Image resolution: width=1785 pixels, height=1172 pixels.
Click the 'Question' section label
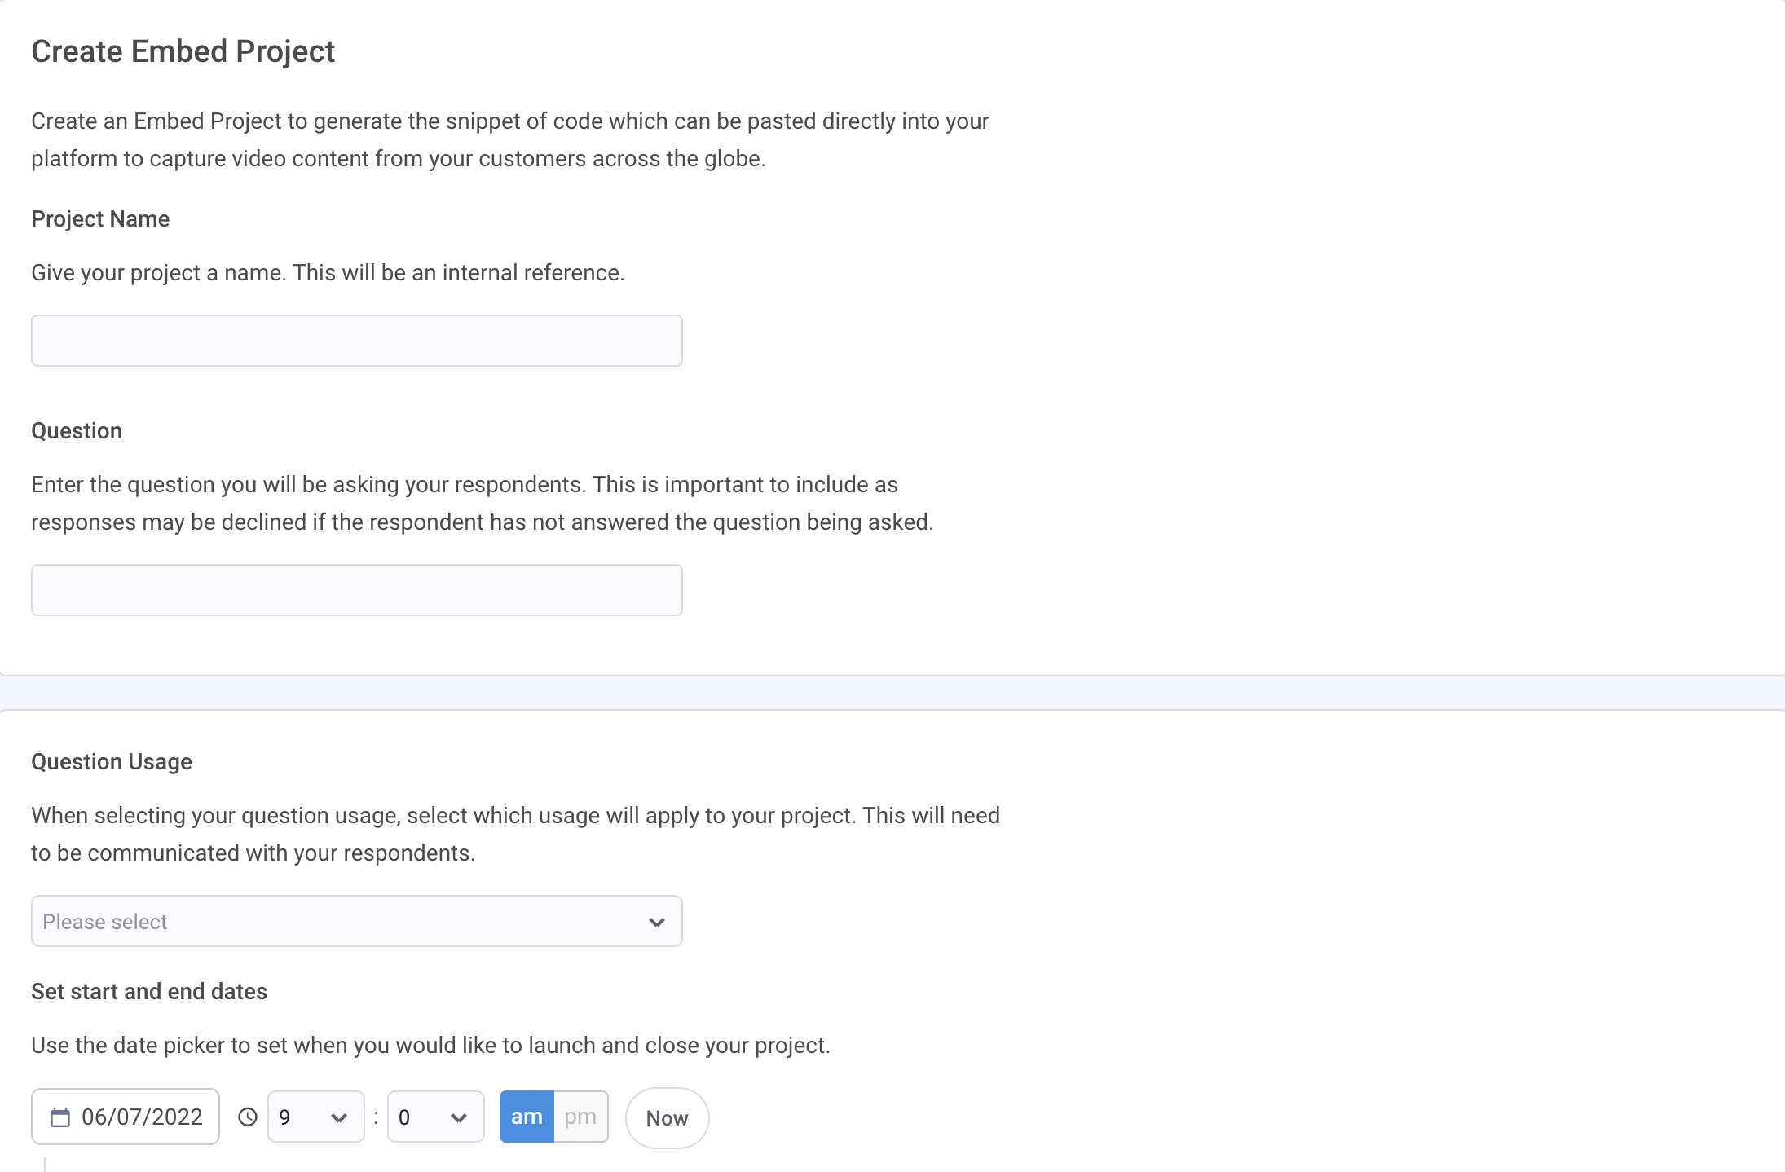coord(77,431)
